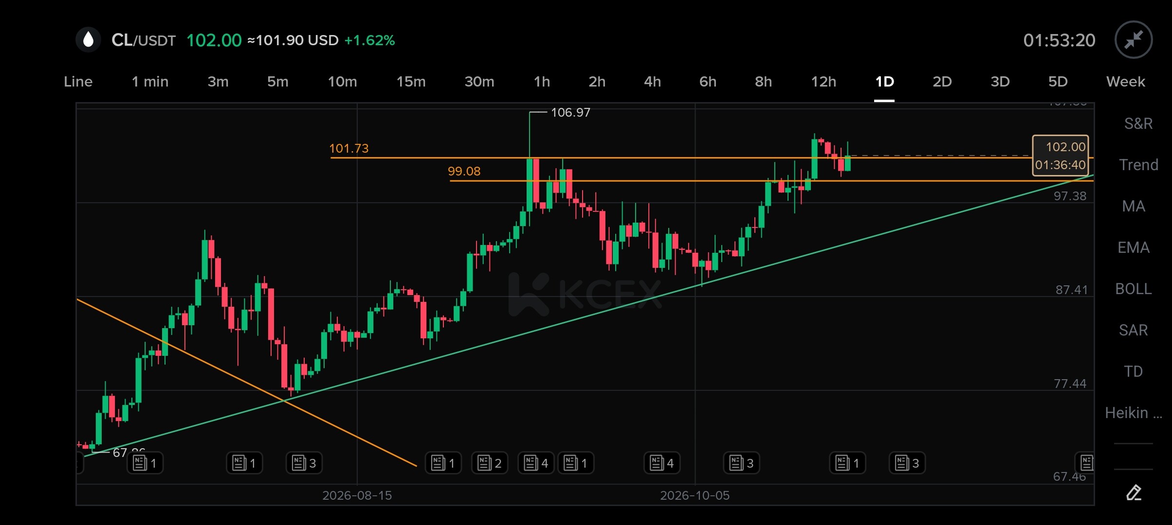
Task: Click the 102.00 current price label box
Action: tap(1061, 156)
